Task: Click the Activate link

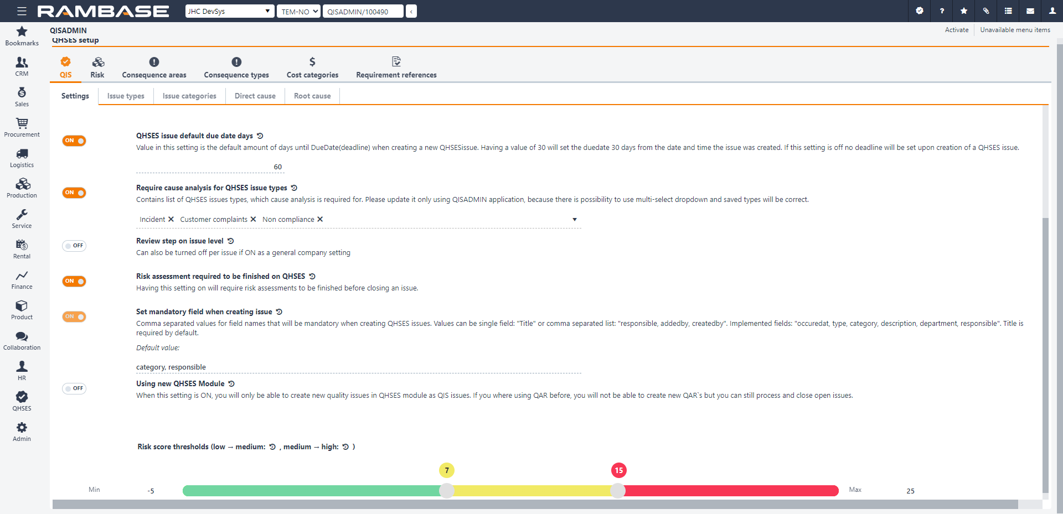Action: point(956,30)
